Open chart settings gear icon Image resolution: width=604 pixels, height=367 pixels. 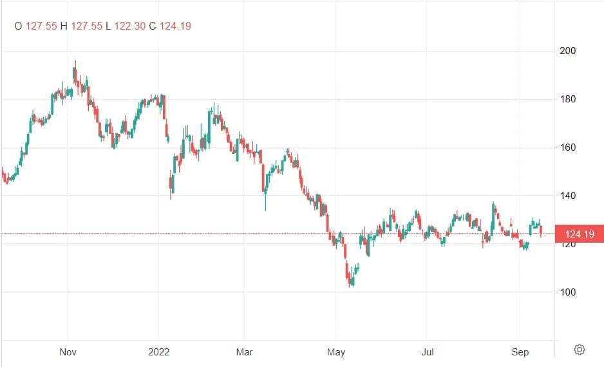[x=579, y=350]
